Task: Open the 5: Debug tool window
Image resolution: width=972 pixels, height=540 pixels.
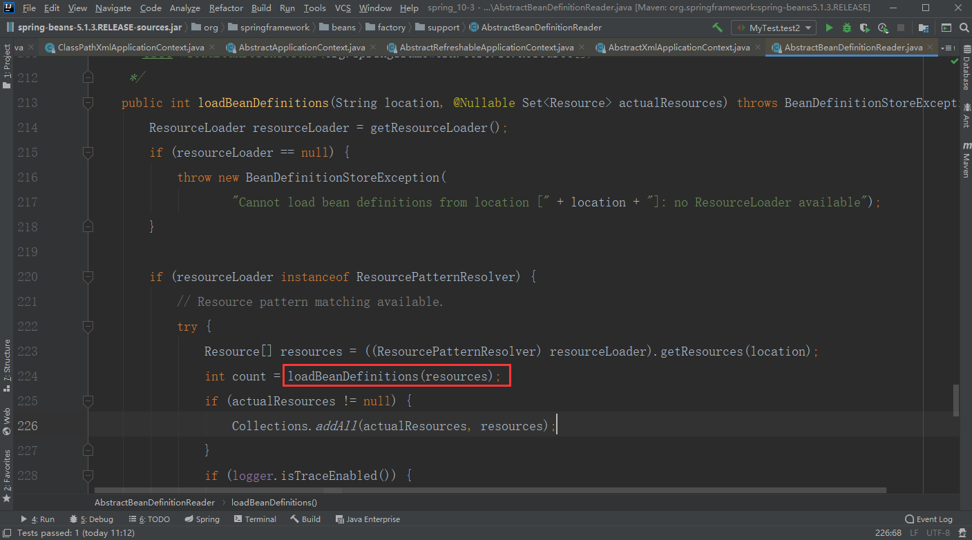Action: tap(91, 519)
